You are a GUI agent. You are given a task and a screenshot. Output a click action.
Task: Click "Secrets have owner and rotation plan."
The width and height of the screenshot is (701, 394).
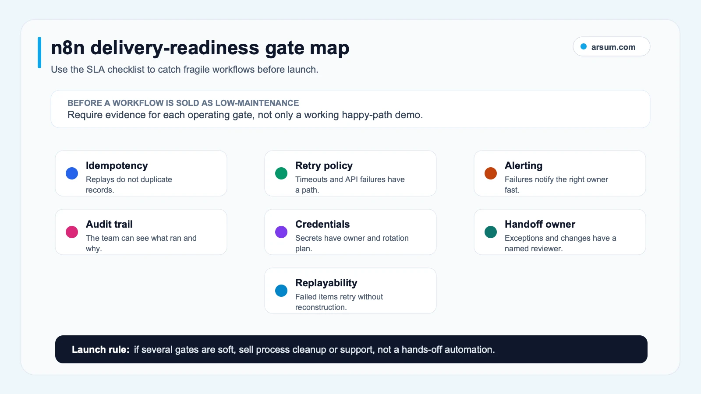click(352, 243)
